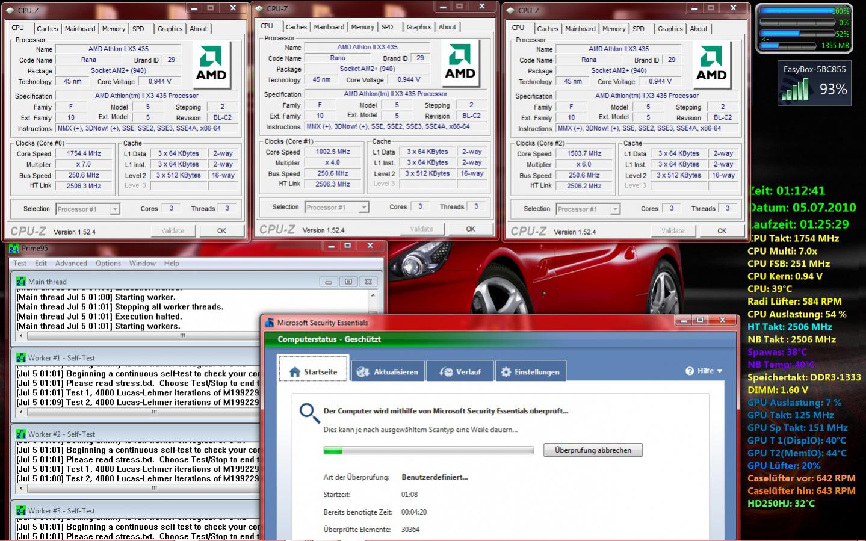Viewport: 866px width, 541px height.
Task: Select the Graphics tab in the Core #0 CPU-Z window
Action: (x=170, y=29)
